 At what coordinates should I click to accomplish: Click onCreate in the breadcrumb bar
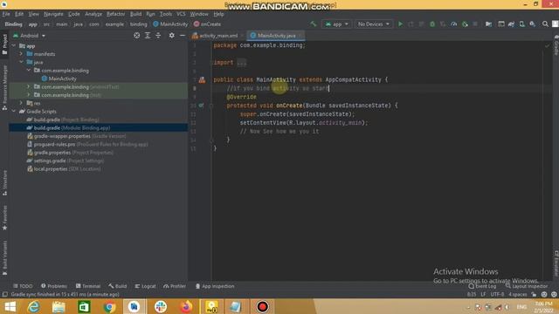(x=208, y=24)
